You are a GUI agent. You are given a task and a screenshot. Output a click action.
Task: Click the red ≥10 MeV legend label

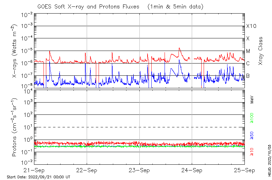pyautogui.click(x=252, y=151)
